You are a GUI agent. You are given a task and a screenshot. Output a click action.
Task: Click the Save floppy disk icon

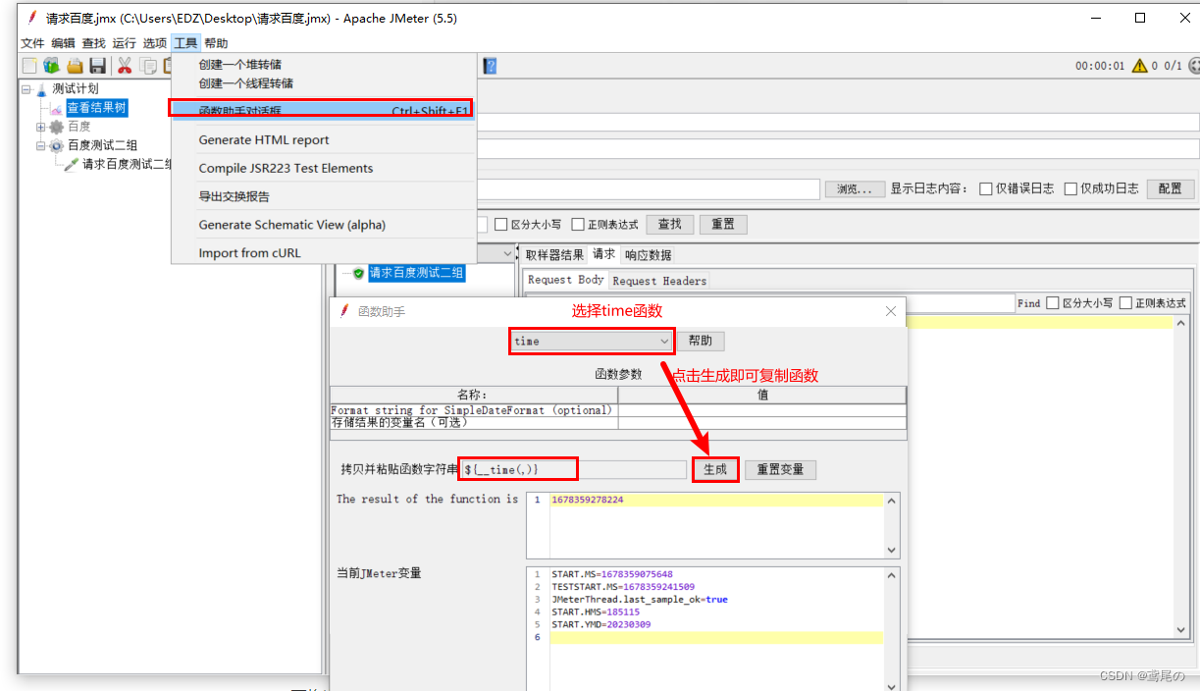(x=97, y=66)
